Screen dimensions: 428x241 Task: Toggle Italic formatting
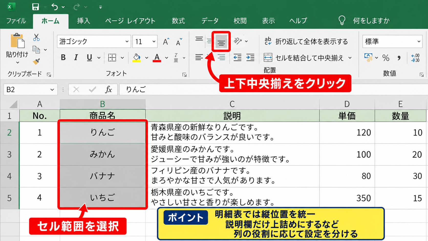coord(76,58)
